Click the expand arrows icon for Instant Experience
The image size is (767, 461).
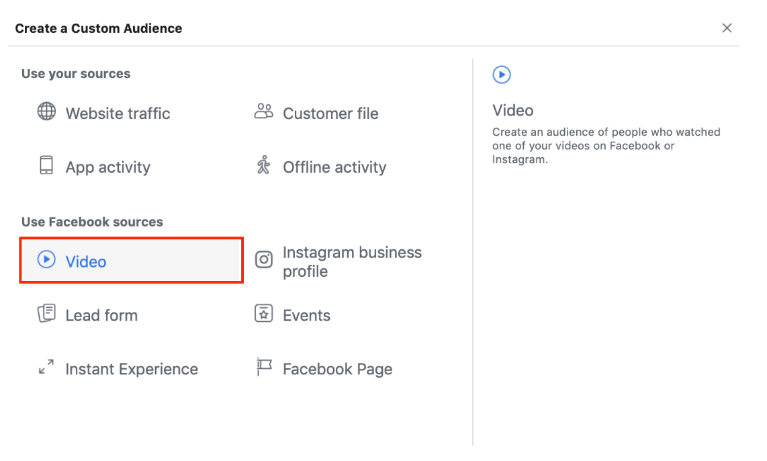point(46,368)
